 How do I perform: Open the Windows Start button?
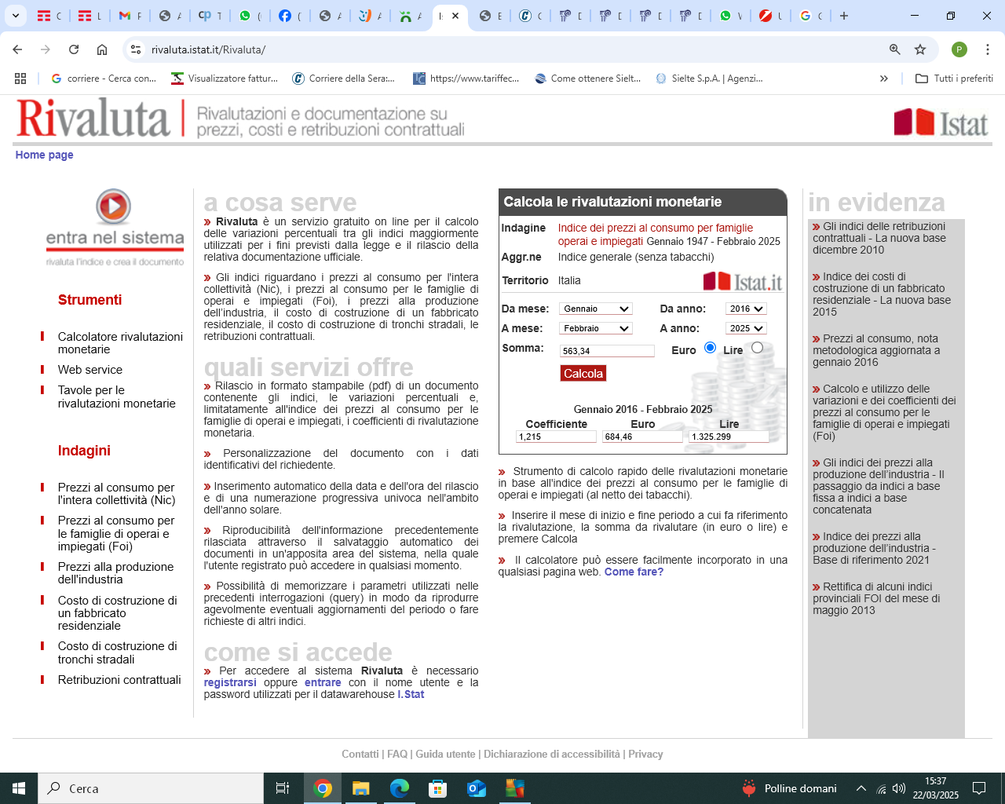click(x=19, y=788)
